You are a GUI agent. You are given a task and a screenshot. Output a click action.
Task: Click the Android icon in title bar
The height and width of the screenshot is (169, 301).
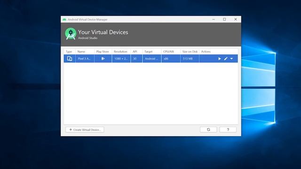coord(64,20)
